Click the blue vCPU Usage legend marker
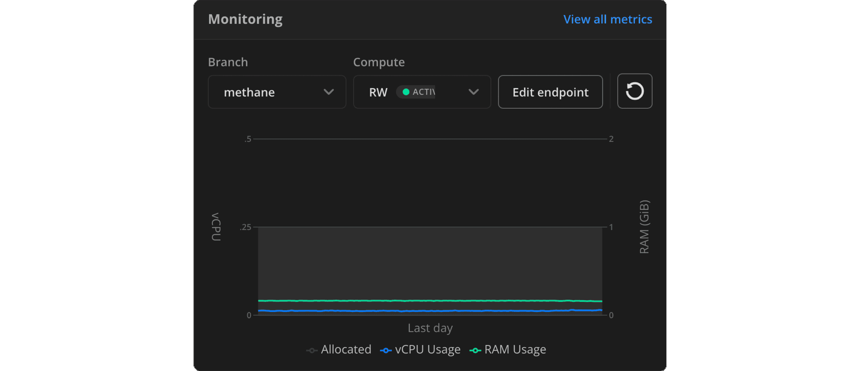860x371 pixels. tap(386, 350)
